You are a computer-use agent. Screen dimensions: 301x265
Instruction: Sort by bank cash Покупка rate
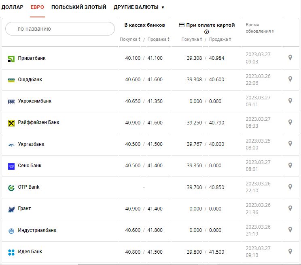click(130, 40)
